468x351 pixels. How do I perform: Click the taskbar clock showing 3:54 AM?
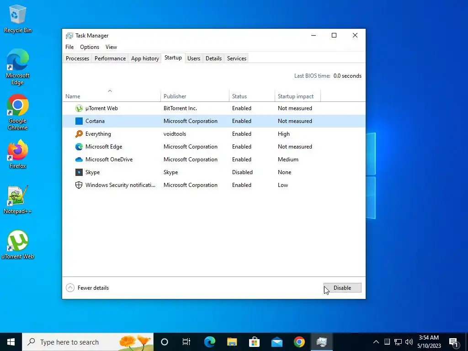coord(429,342)
